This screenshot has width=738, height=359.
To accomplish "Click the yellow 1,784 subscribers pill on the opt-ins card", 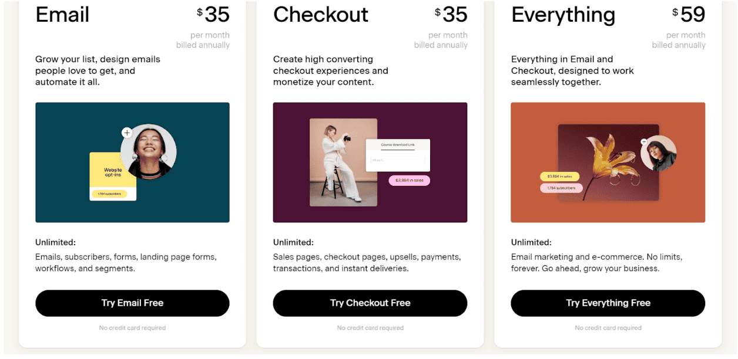I will [109, 194].
